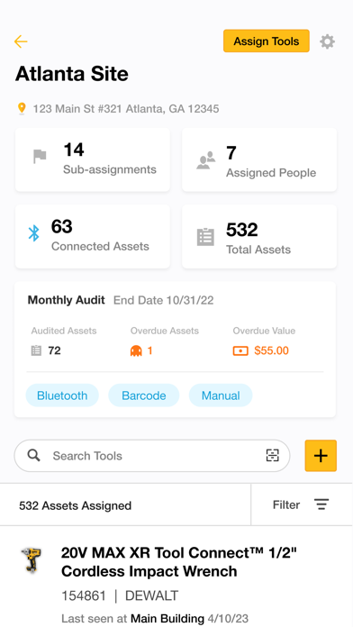Go back using the yellow arrow

(21, 41)
